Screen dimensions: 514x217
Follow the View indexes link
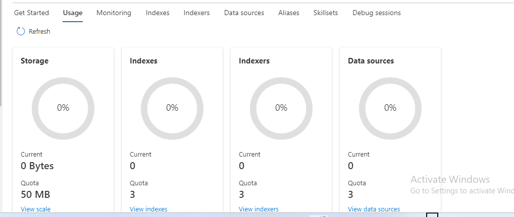point(148,209)
